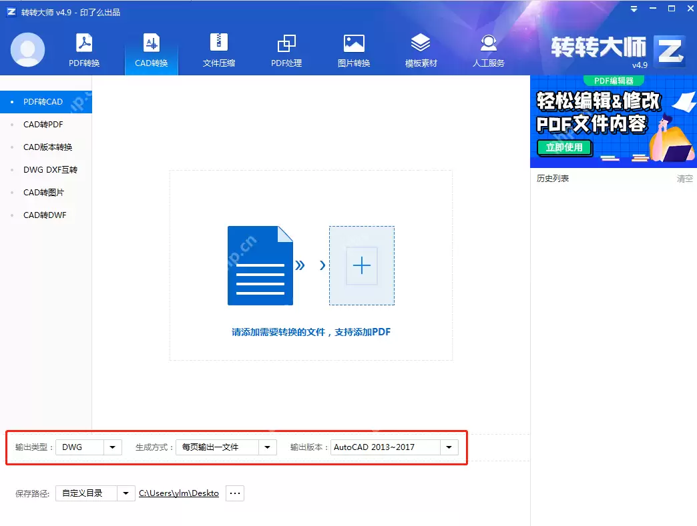Switch to the CAD转DWF tab
This screenshot has width=697, height=526.
43,215
